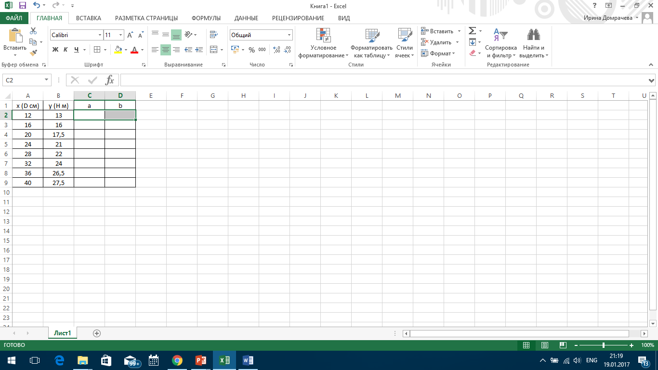Viewport: 658px width, 370px height.
Task: Click the Wrap Text icon
Action: [x=213, y=35]
